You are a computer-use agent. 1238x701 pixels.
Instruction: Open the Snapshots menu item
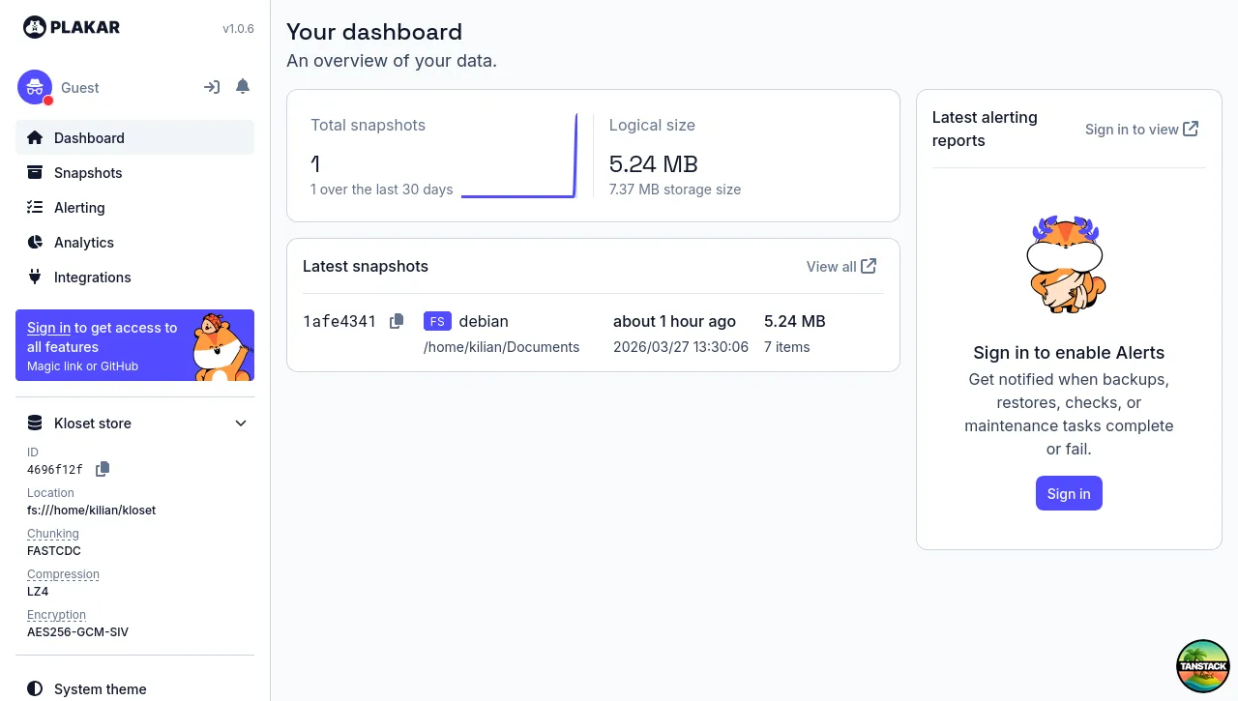click(x=134, y=172)
